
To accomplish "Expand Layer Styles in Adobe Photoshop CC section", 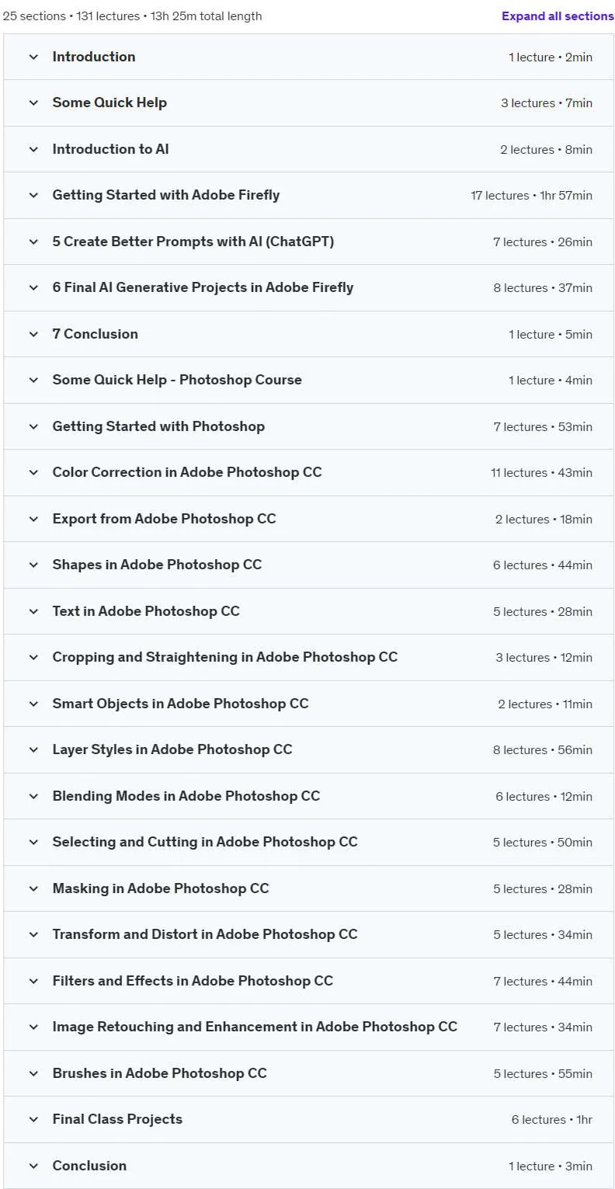I will pyautogui.click(x=308, y=749).
